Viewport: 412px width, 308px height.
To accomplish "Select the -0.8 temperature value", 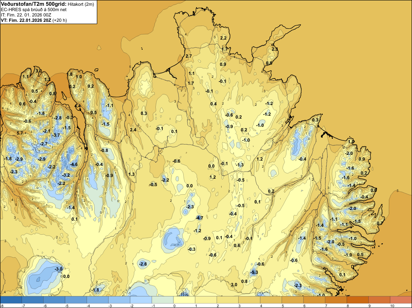I will [104, 150].
